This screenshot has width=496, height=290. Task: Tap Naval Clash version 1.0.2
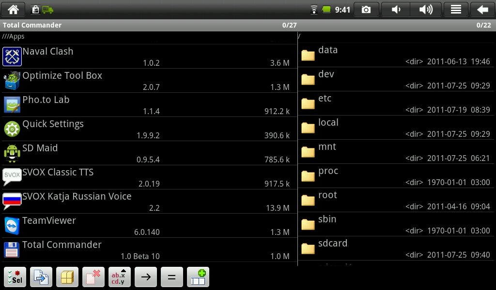click(151, 63)
